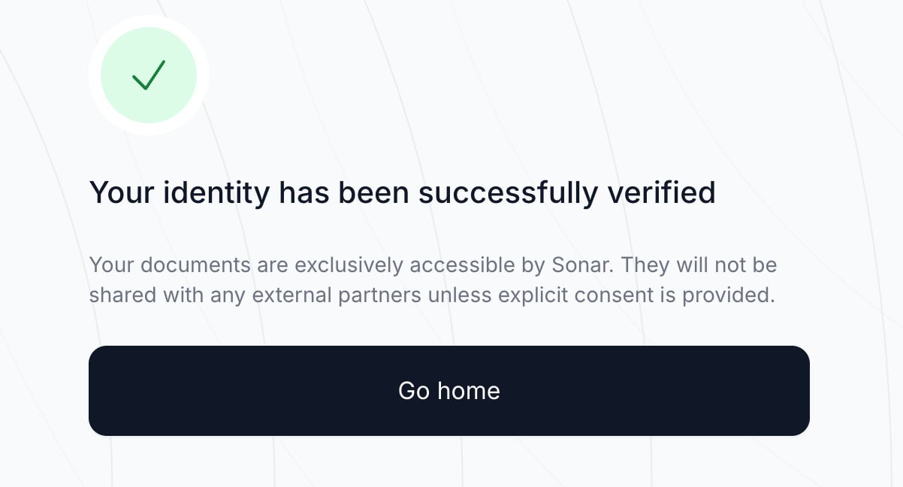Click "They will not be" sentence start
Screen dimensions: 903x487
coord(699,265)
